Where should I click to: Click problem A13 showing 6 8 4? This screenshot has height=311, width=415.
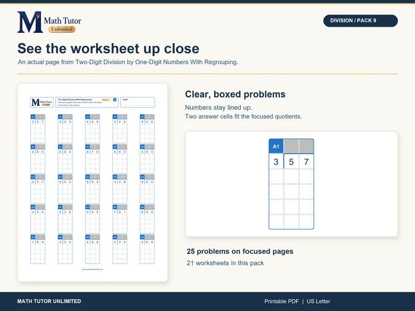[x=92, y=189]
